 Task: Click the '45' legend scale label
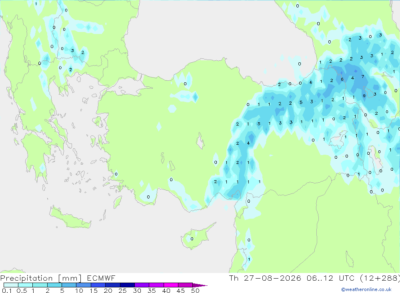click(181, 291)
